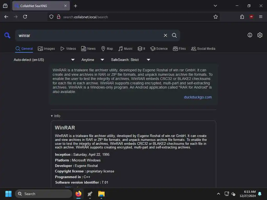Show hidden system tray icons

point(219,194)
